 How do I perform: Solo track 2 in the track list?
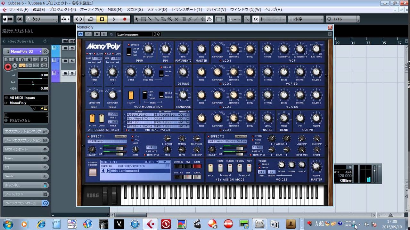click(72, 61)
